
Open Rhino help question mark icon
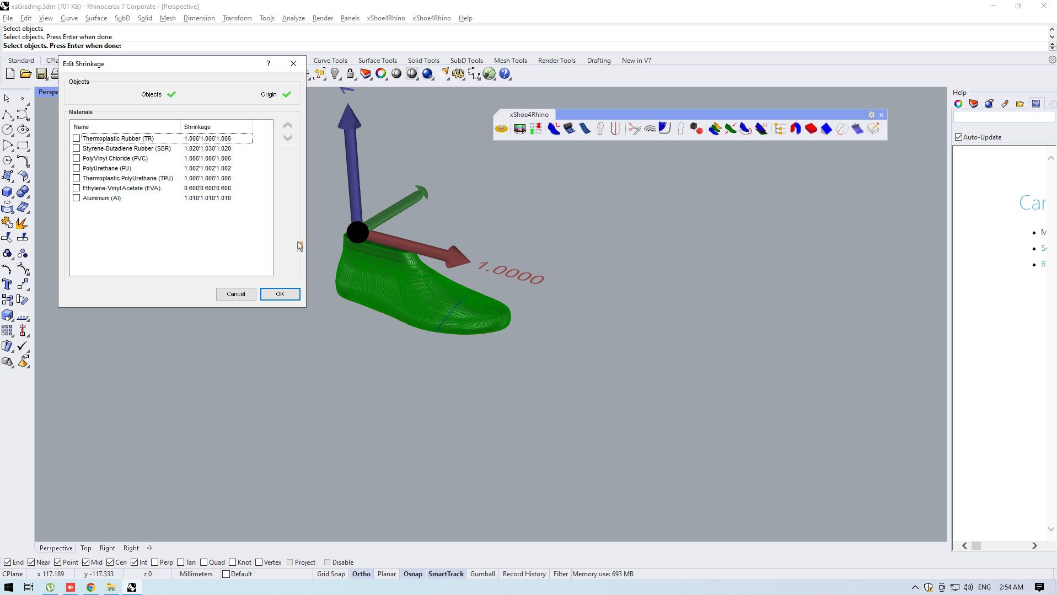[505, 74]
